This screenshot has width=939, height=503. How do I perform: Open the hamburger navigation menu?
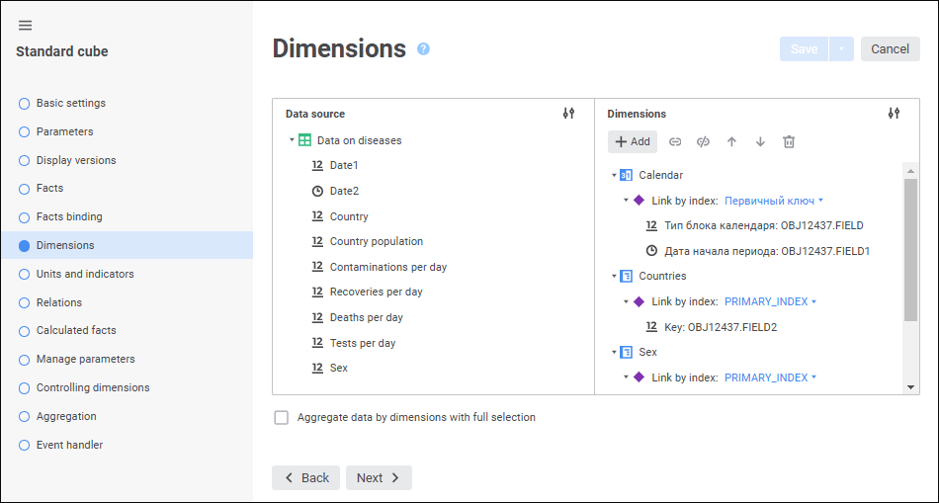26,26
